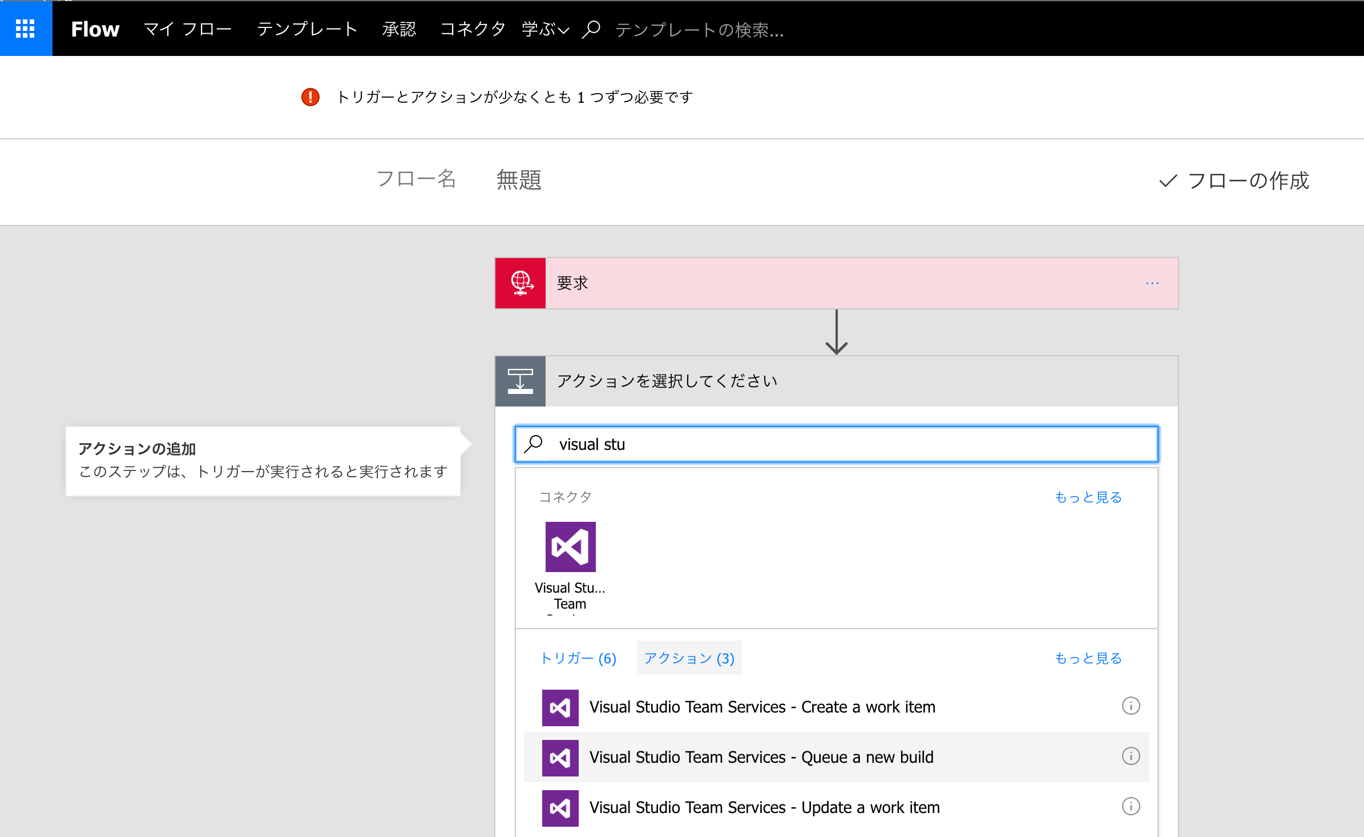Click Visual Studio icon for Create work item
1364x837 pixels.
pyautogui.click(x=560, y=708)
